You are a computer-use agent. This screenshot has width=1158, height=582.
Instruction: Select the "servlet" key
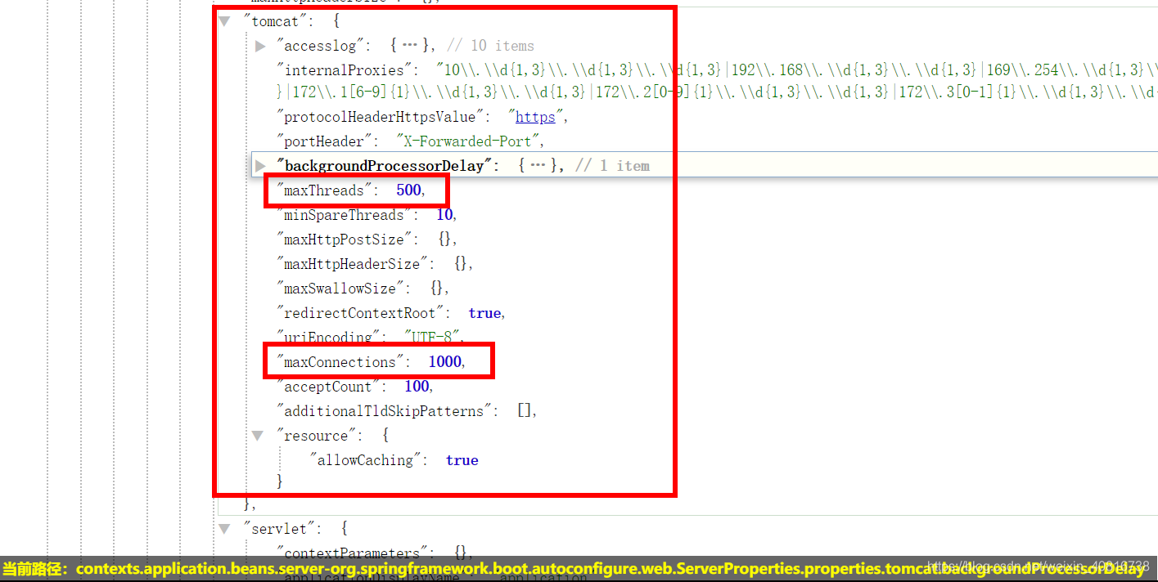tap(280, 529)
